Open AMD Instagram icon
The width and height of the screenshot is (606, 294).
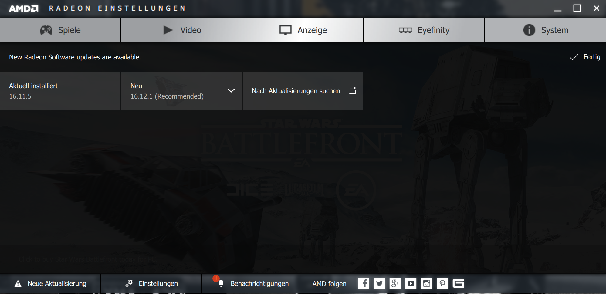pos(427,283)
